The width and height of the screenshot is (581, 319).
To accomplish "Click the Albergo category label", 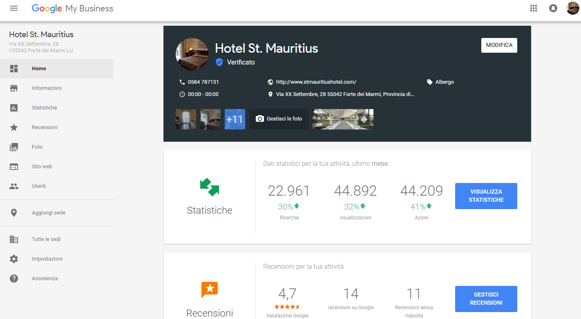I will (x=445, y=82).
